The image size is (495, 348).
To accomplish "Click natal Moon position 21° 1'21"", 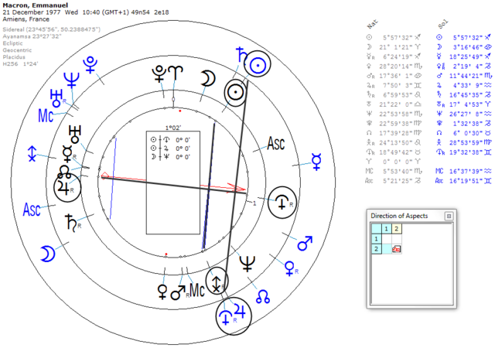I will coord(396,47).
